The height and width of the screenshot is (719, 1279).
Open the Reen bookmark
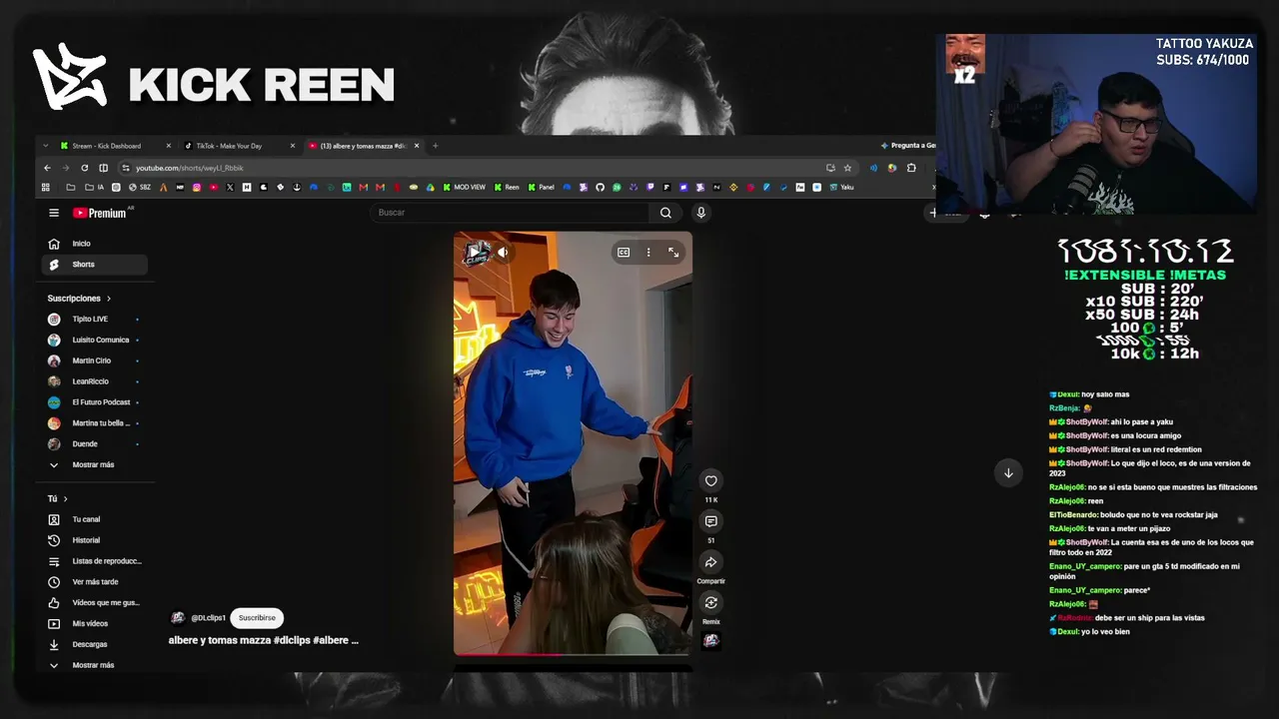click(x=507, y=188)
